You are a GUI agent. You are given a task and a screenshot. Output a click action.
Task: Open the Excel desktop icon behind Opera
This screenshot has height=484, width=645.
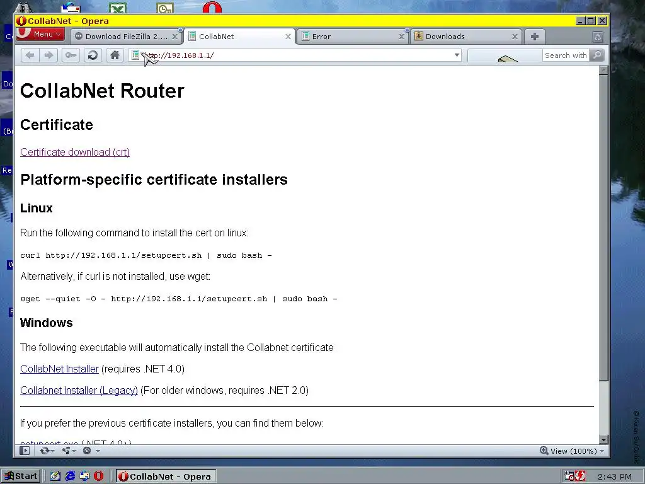coord(118,8)
